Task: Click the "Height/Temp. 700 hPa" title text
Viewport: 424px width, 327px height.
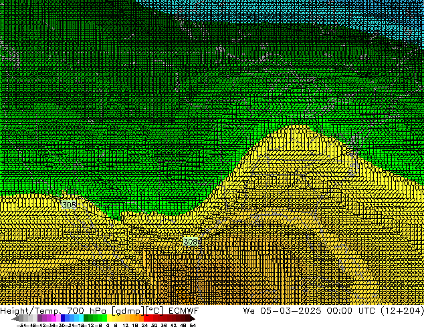Action: [53, 311]
